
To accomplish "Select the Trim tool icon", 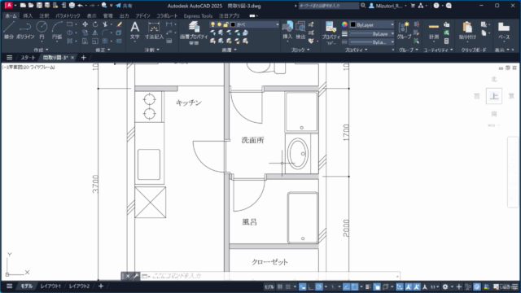I will [105, 24].
